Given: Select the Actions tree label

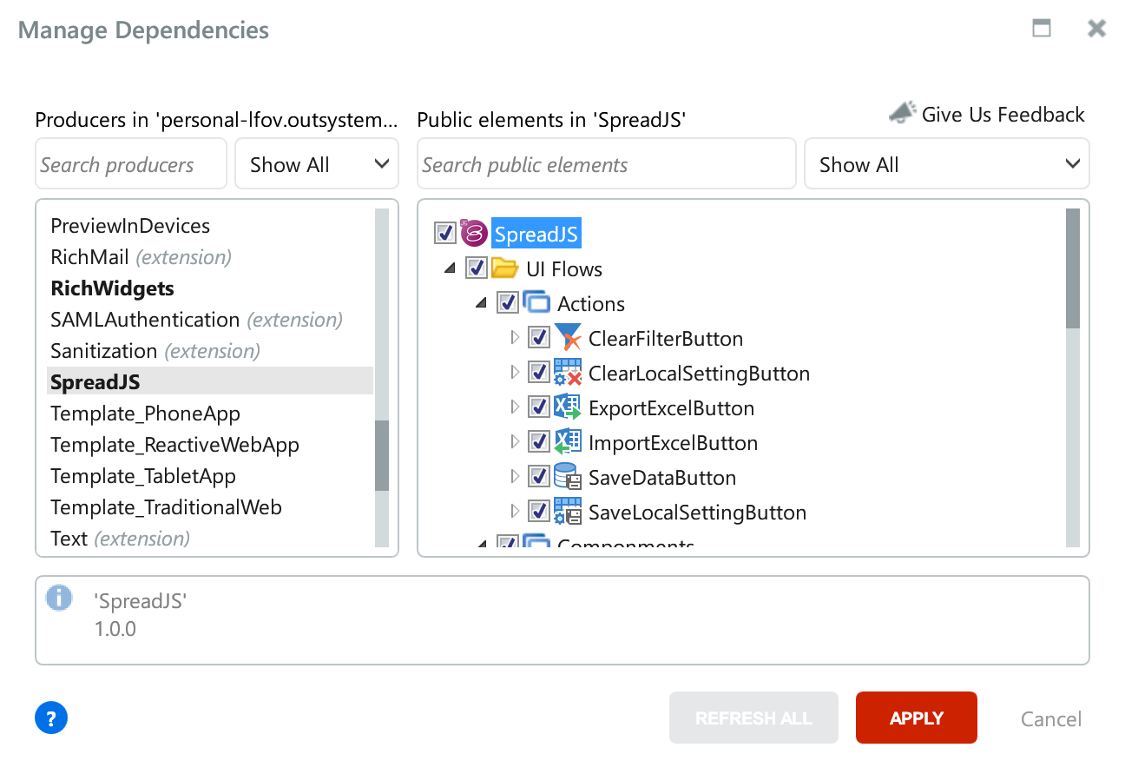Looking at the screenshot, I should click(591, 304).
